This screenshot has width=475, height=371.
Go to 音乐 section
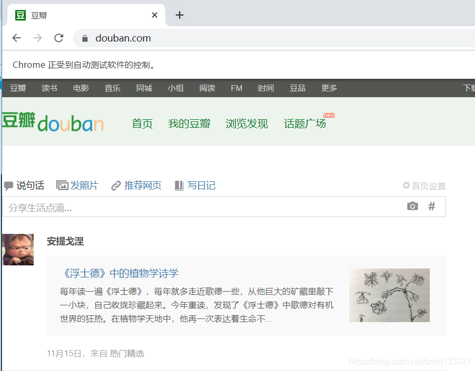coord(113,88)
